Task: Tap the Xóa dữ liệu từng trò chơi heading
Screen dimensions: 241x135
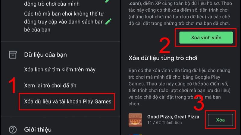Action: 163,58
